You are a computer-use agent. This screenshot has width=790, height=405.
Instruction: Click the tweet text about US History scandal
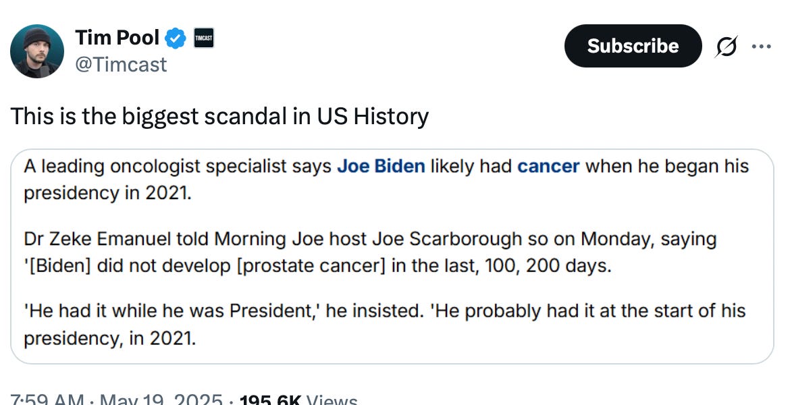[220, 116]
